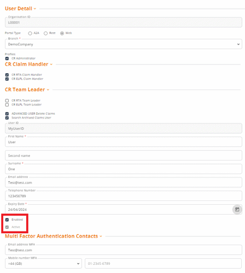The image size is (245, 273).
Task: Collapse the CR Claim Handler section
Action: click(51, 64)
